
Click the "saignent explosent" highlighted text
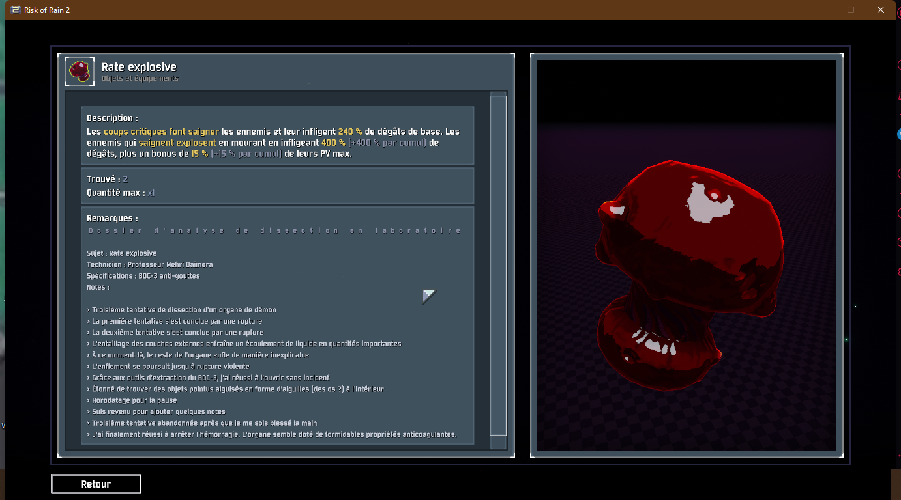177,143
